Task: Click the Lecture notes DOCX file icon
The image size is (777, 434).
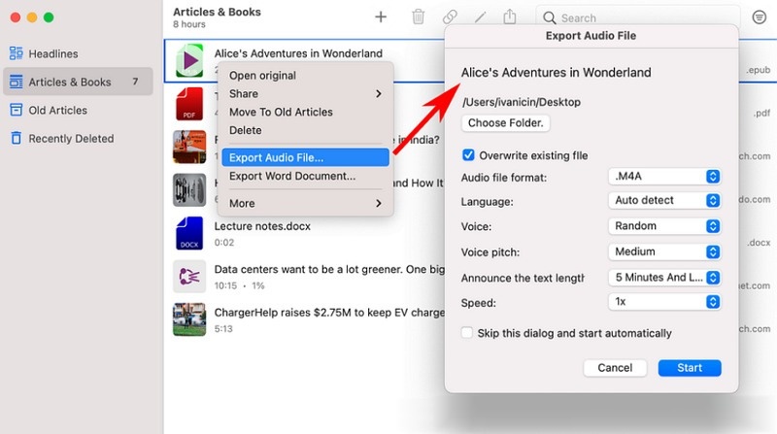Action: point(188,233)
